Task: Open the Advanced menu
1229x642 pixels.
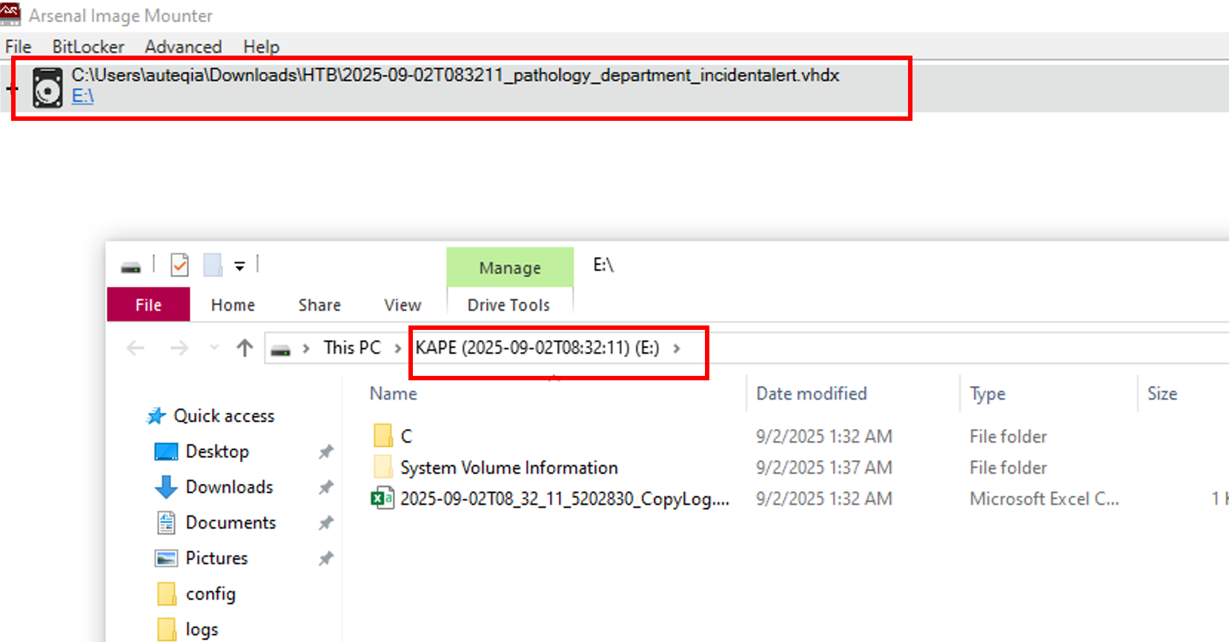Action: click(183, 47)
